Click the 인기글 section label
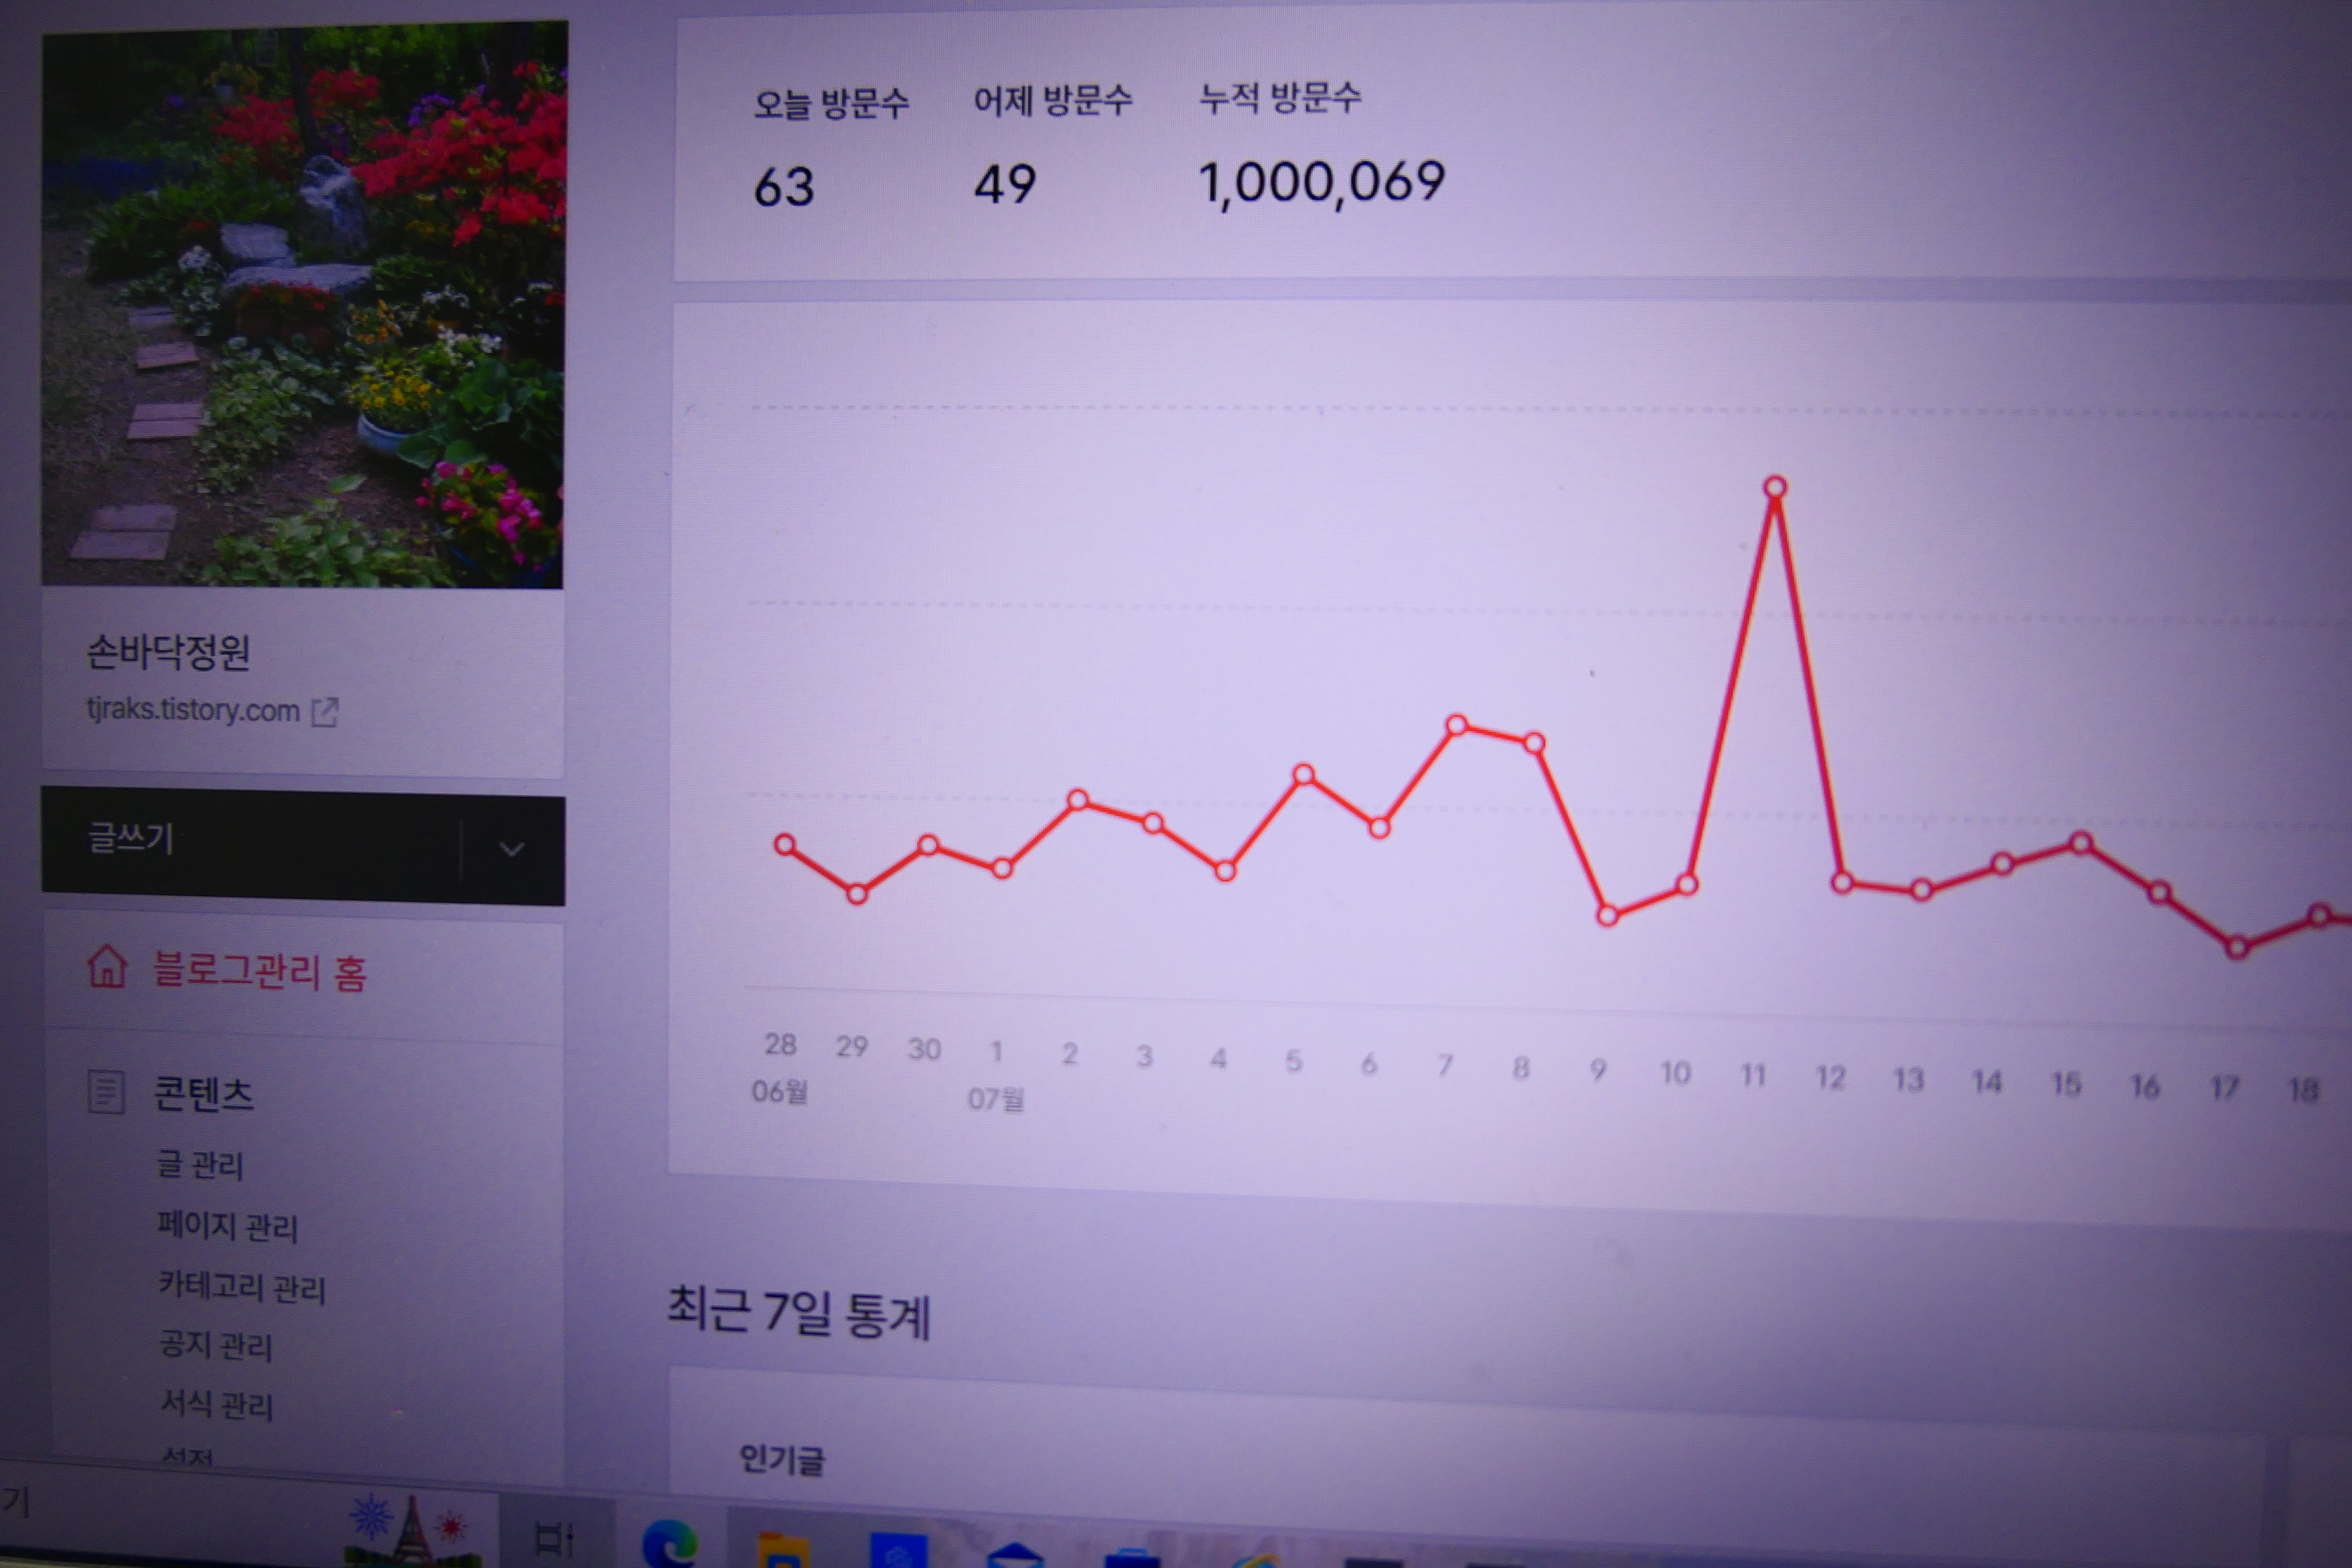Image resolution: width=2352 pixels, height=1568 pixels. [x=782, y=1460]
